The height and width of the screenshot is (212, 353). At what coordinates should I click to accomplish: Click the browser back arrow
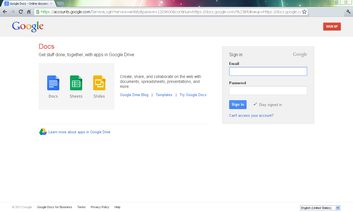5,12
